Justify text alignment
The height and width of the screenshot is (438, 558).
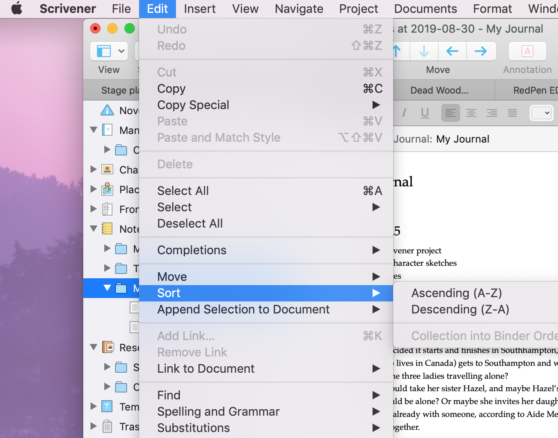(513, 113)
